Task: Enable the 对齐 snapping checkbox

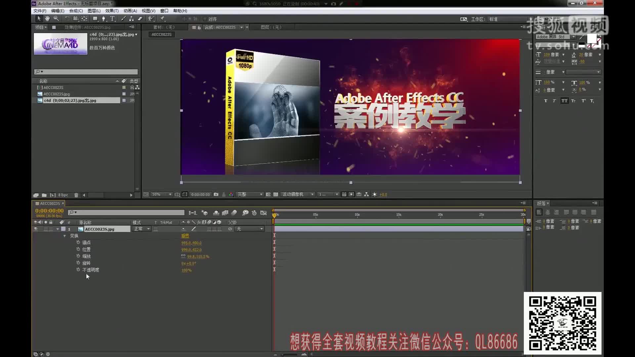Action: pyautogui.click(x=205, y=19)
